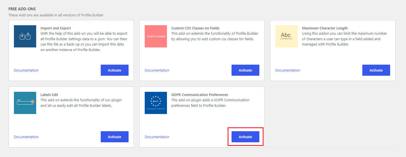The height and width of the screenshot is (157, 406).
Task: Click the GDPR Communication Preferences icon
Action: tap(156, 103)
